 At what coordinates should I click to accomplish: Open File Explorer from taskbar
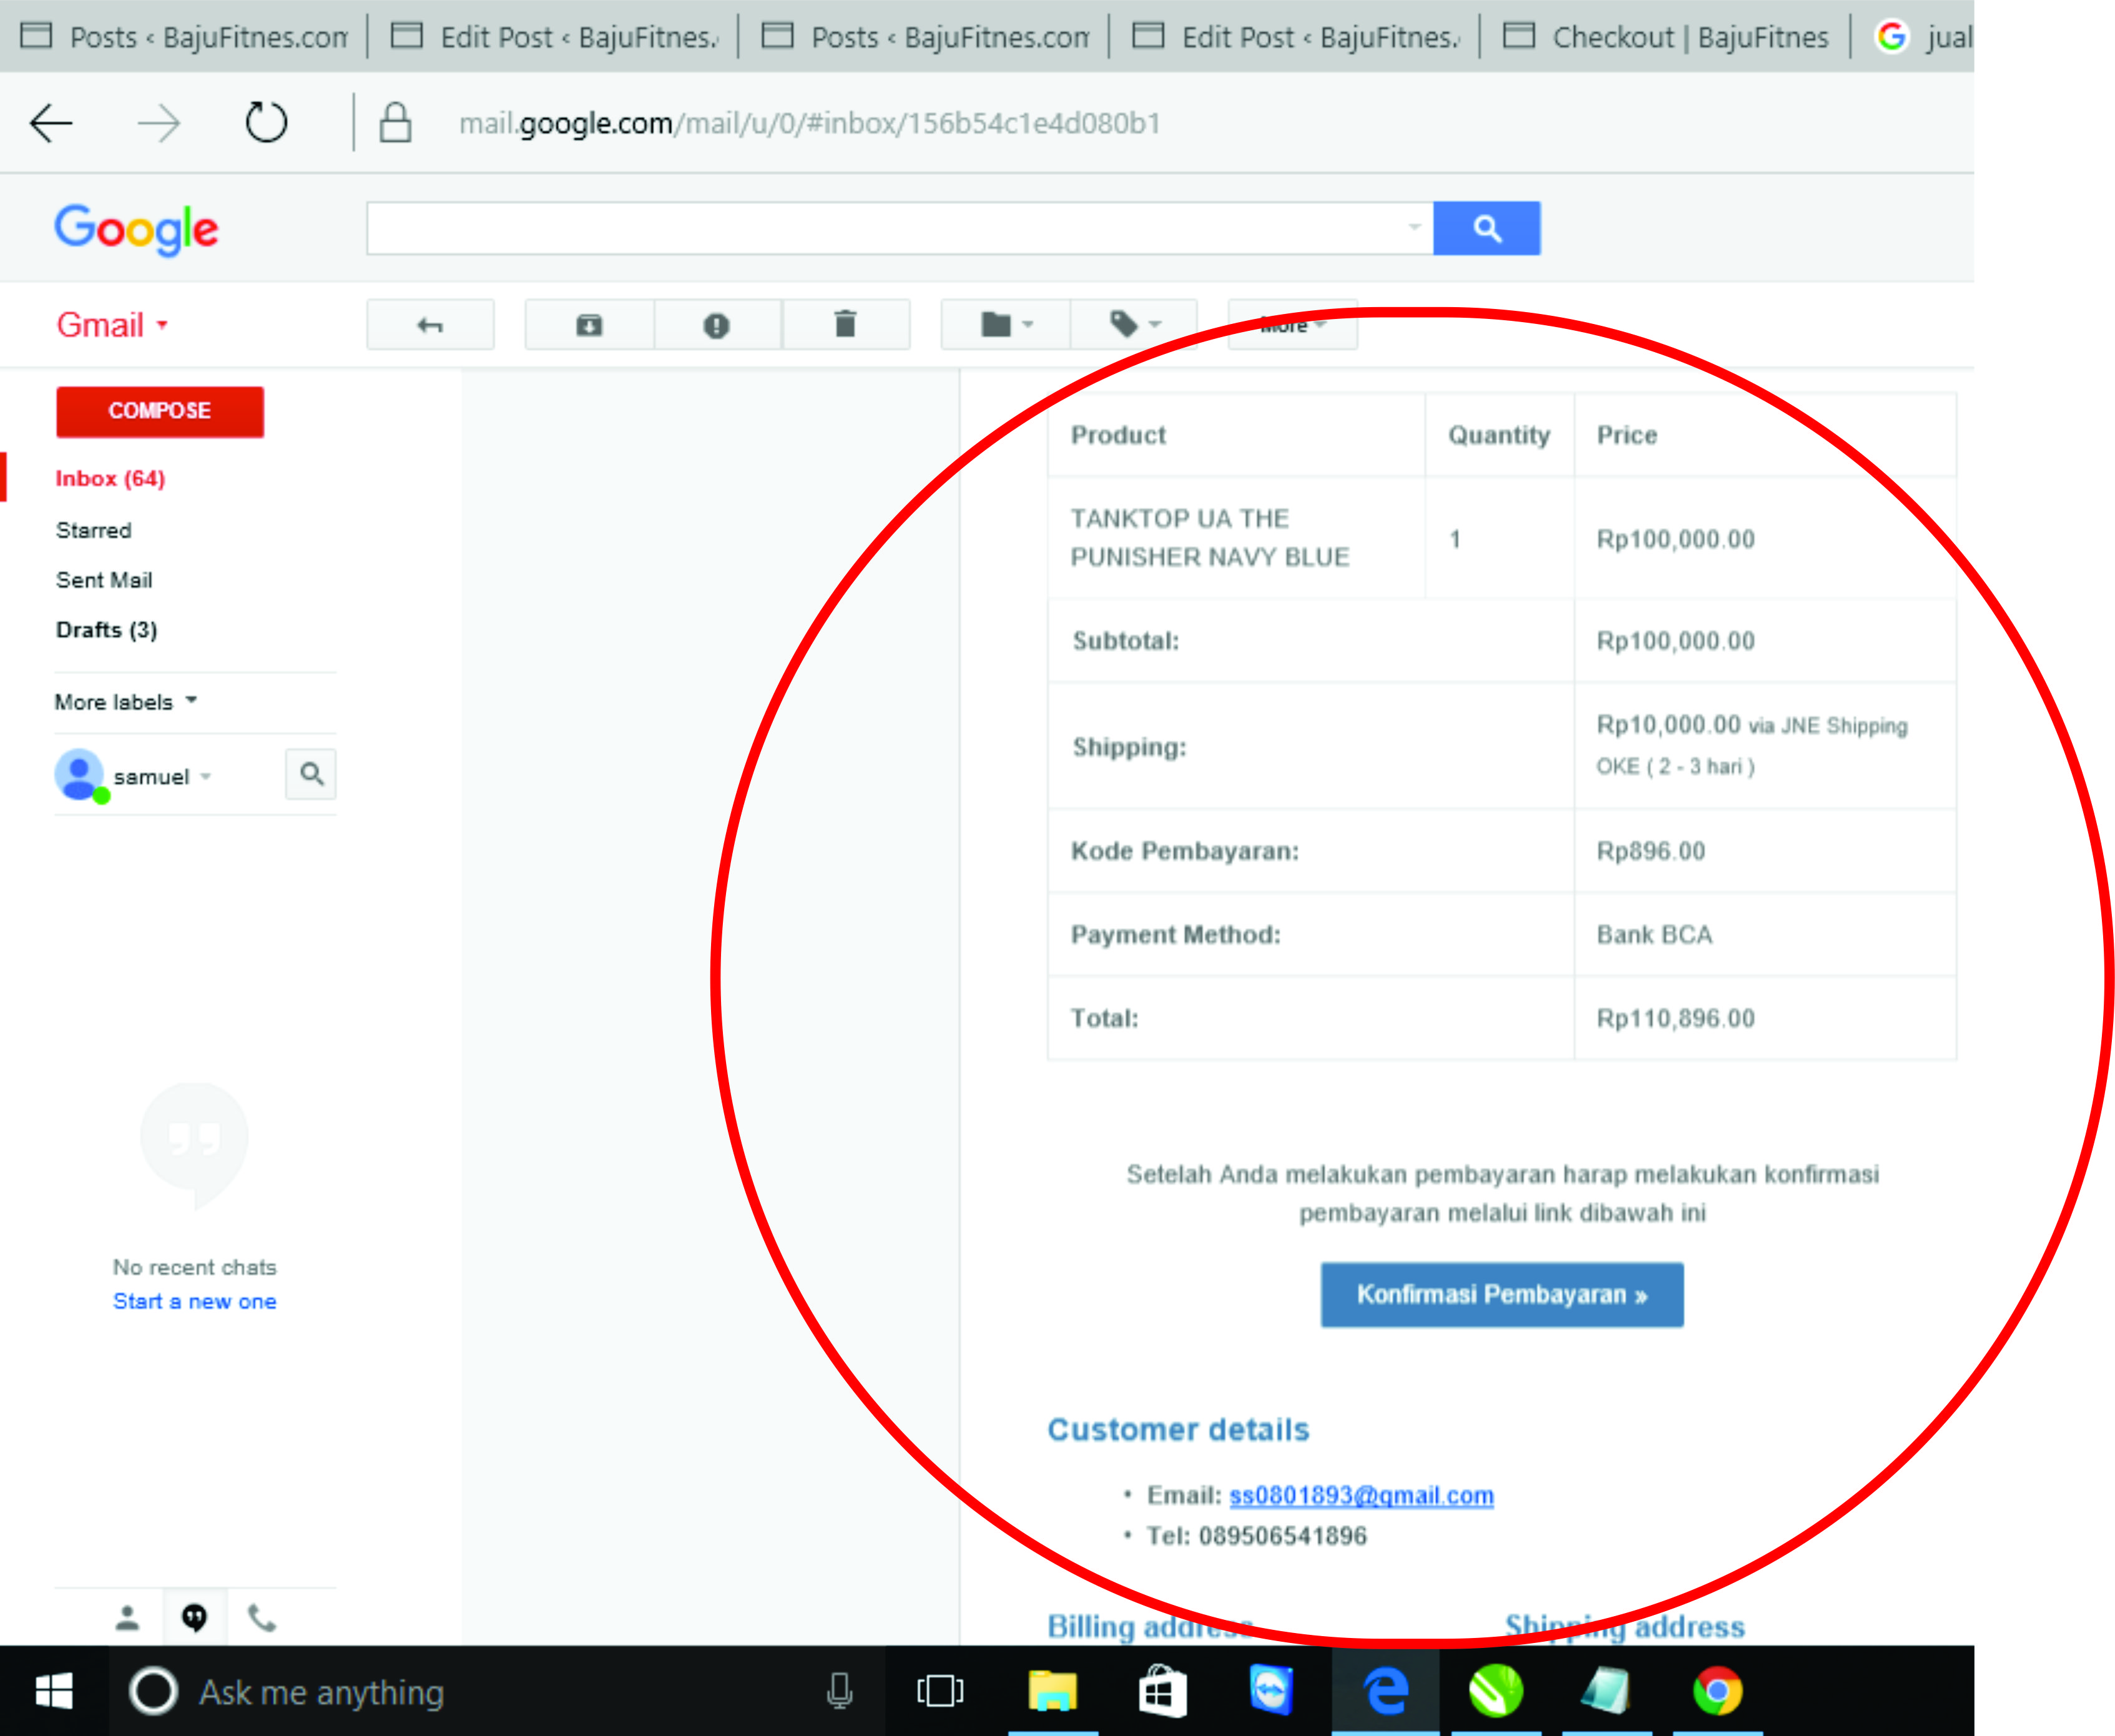(x=1052, y=1692)
